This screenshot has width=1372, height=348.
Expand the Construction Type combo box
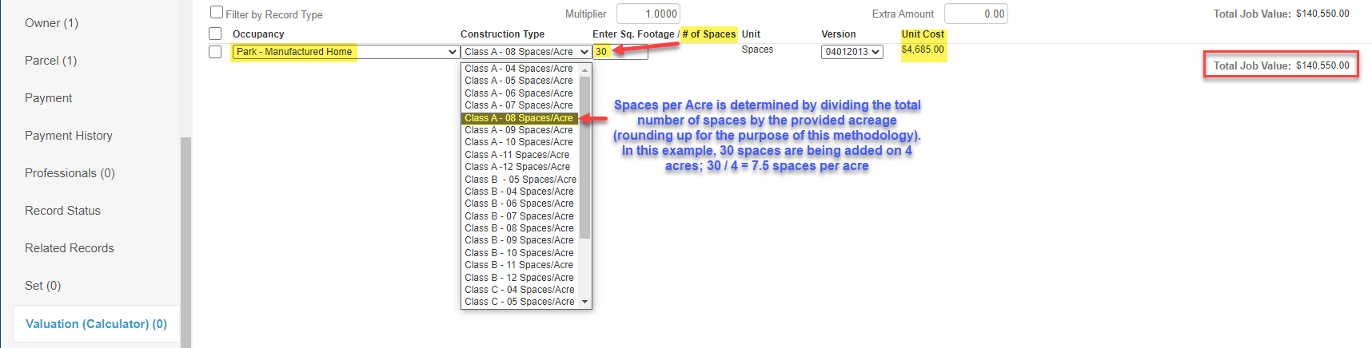[525, 52]
